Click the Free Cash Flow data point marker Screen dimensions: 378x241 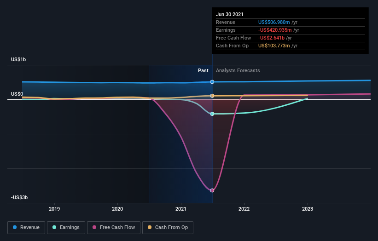tap(212, 190)
